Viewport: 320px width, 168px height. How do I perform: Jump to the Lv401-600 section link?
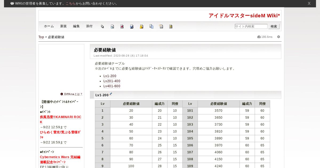click(112, 86)
